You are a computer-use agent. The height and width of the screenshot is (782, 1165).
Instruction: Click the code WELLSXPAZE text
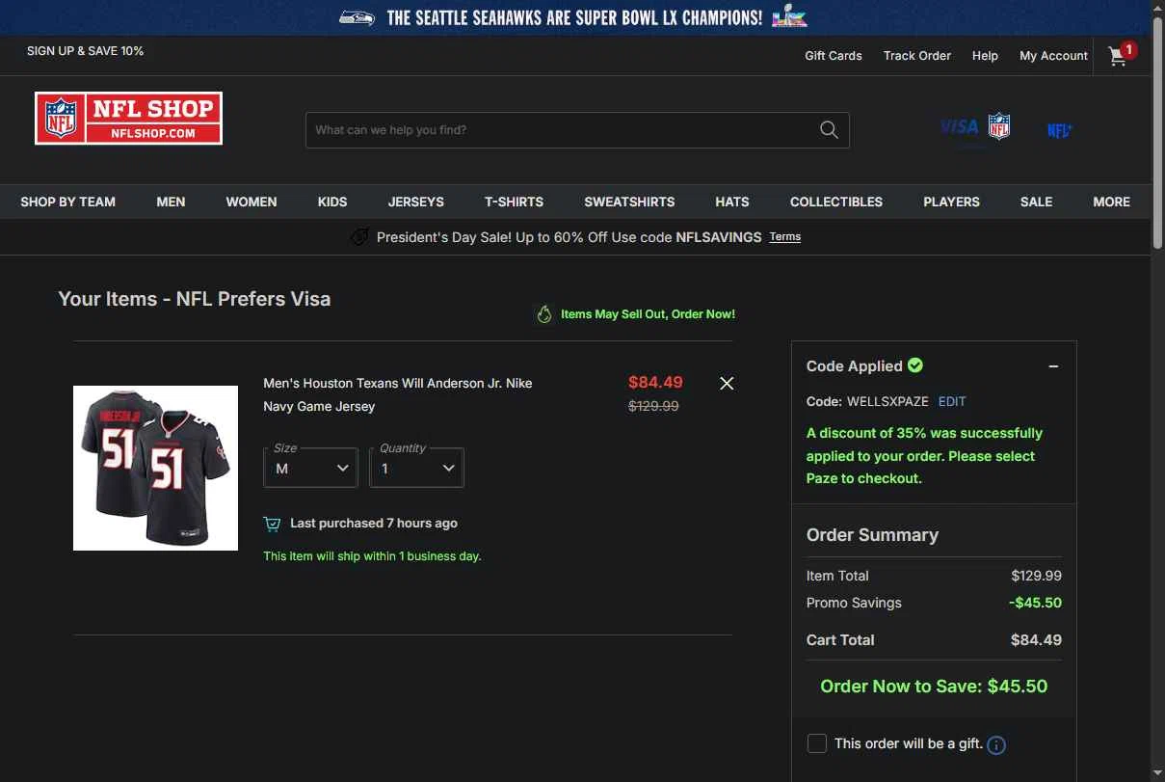click(887, 401)
